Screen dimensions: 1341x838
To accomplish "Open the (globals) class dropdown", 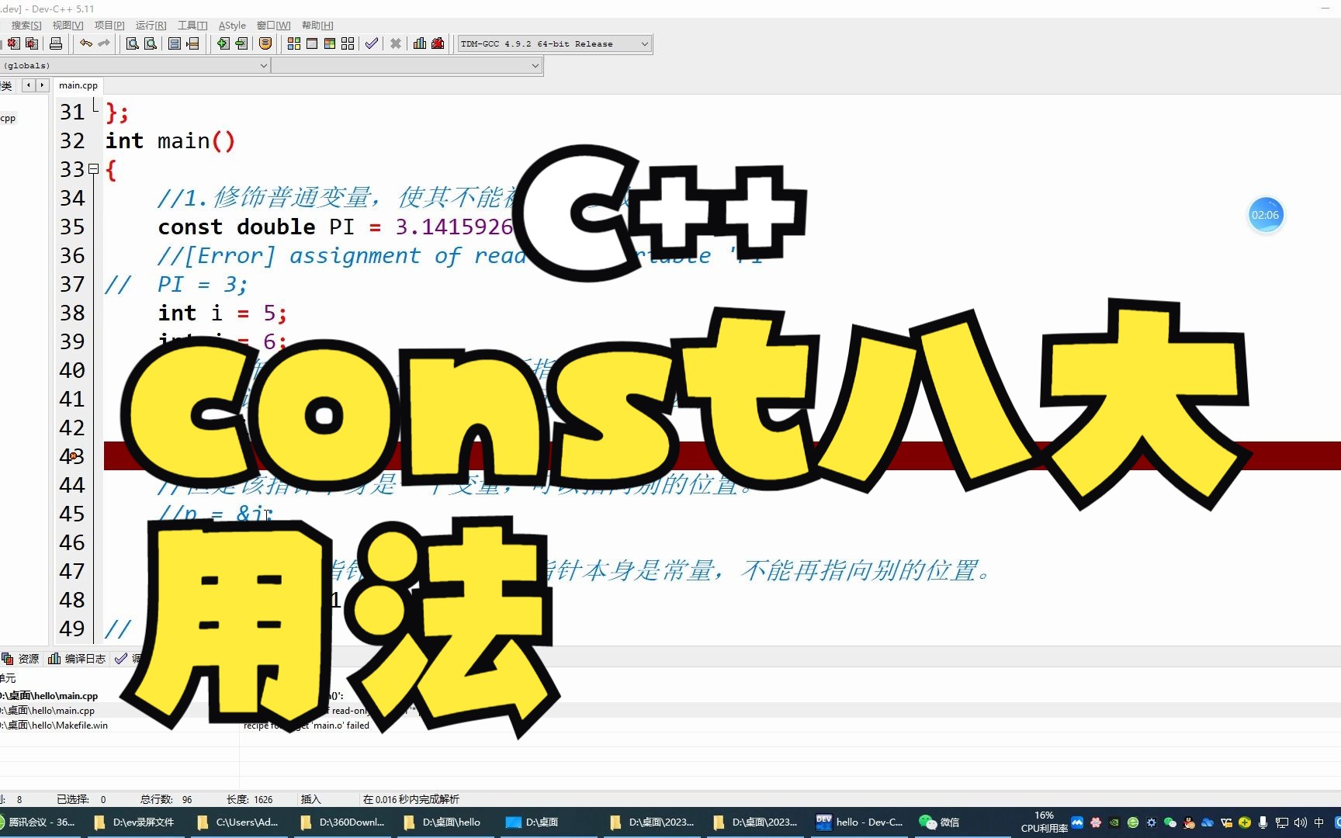I will pyautogui.click(x=134, y=66).
